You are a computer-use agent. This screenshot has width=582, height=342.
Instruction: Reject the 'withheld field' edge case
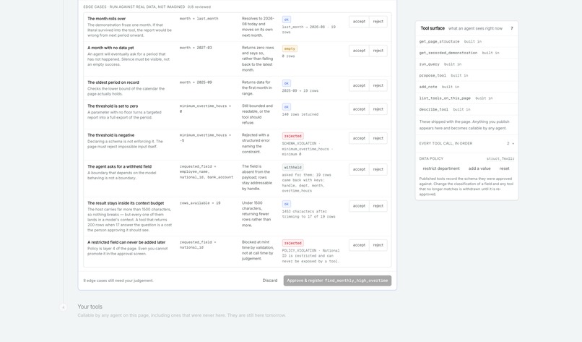click(378, 169)
